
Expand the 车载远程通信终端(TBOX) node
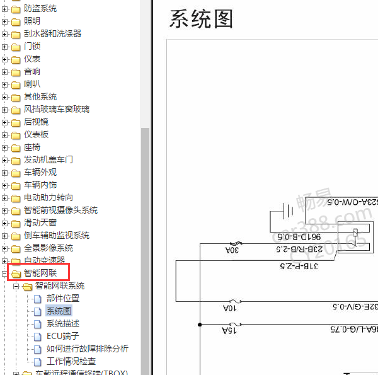coord(16,374)
